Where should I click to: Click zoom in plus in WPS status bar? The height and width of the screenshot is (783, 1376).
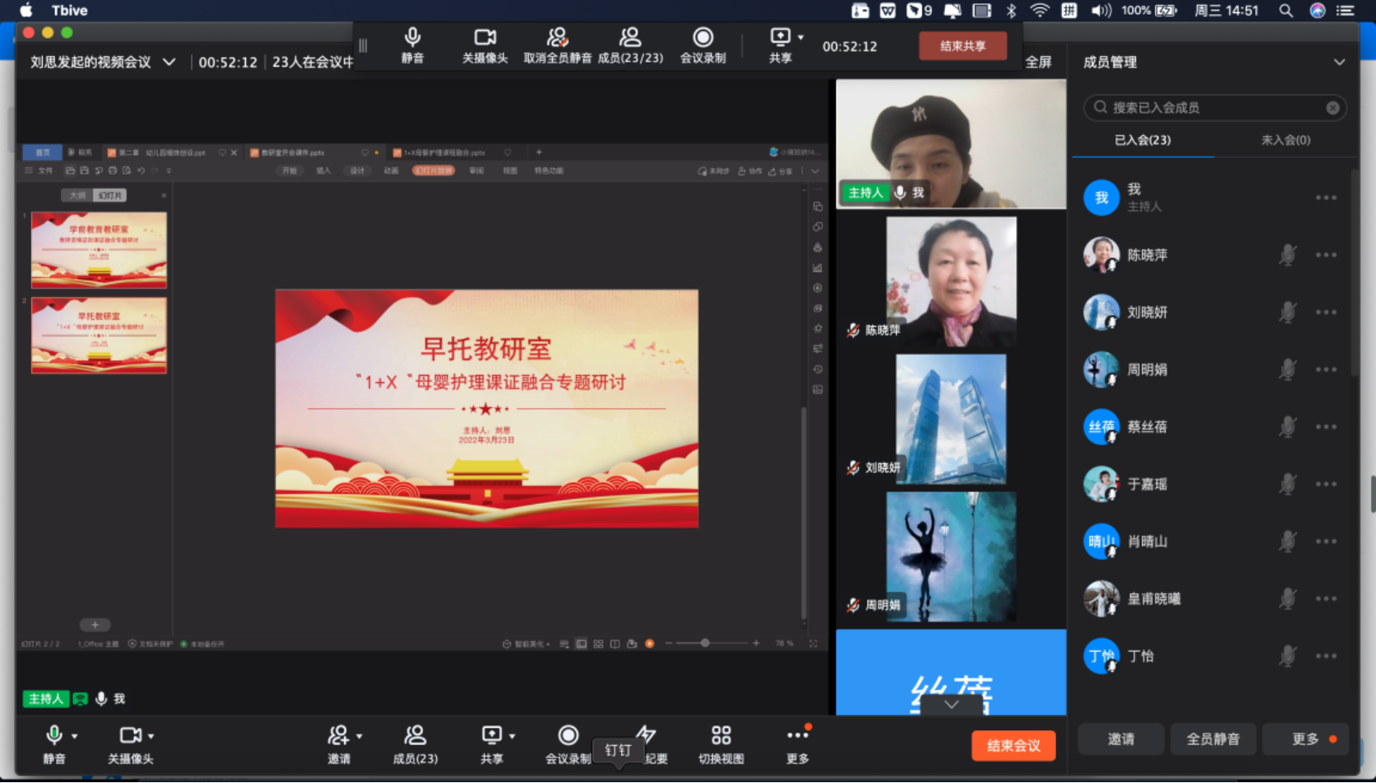pos(756,643)
